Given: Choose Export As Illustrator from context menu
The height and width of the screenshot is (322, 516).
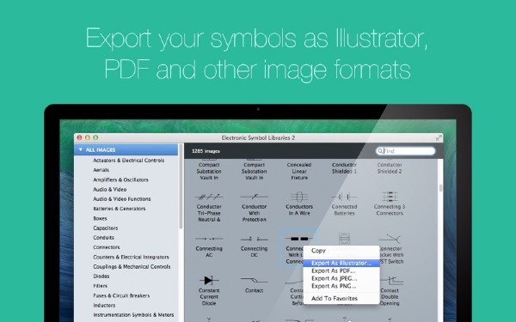Looking at the screenshot, I should click(341, 264).
